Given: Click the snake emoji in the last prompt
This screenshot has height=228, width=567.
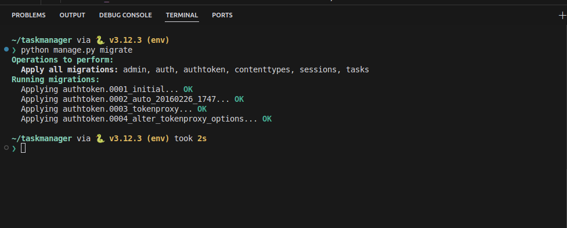Looking at the screenshot, I should click(100, 138).
